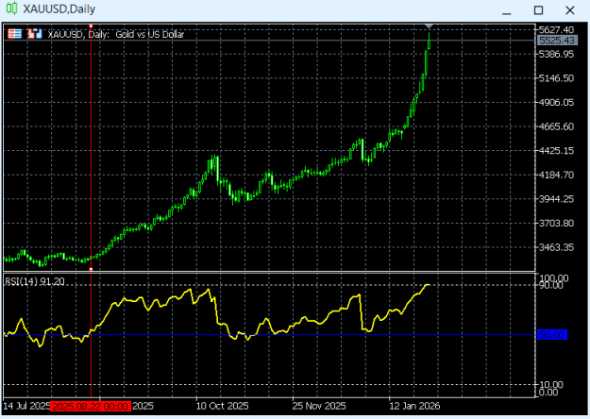Click the red 2025.08.22 00:00 date label

[91, 406]
